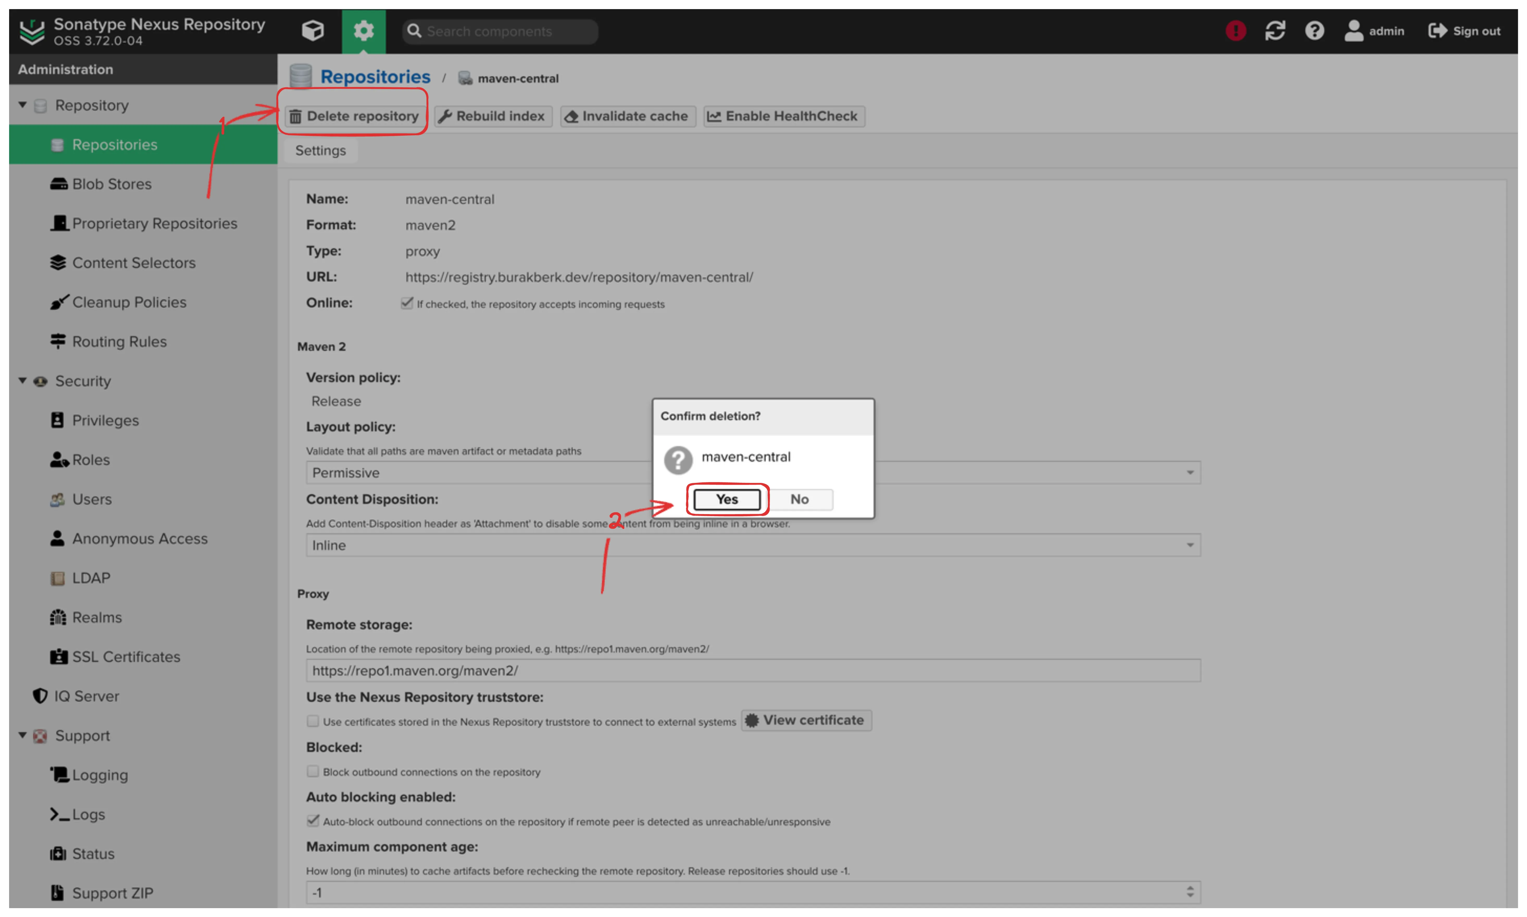Open Blob Stores

click(x=143, y=184)
